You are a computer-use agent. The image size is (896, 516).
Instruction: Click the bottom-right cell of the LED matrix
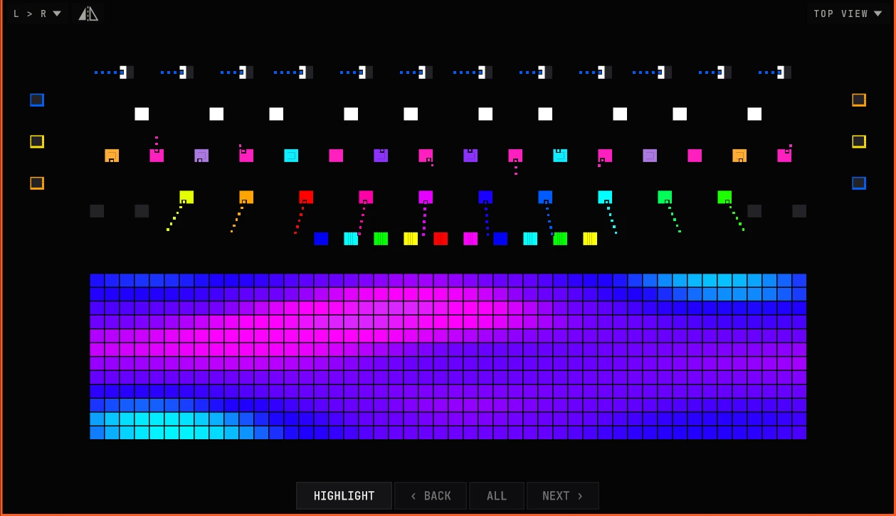point(799,433)
